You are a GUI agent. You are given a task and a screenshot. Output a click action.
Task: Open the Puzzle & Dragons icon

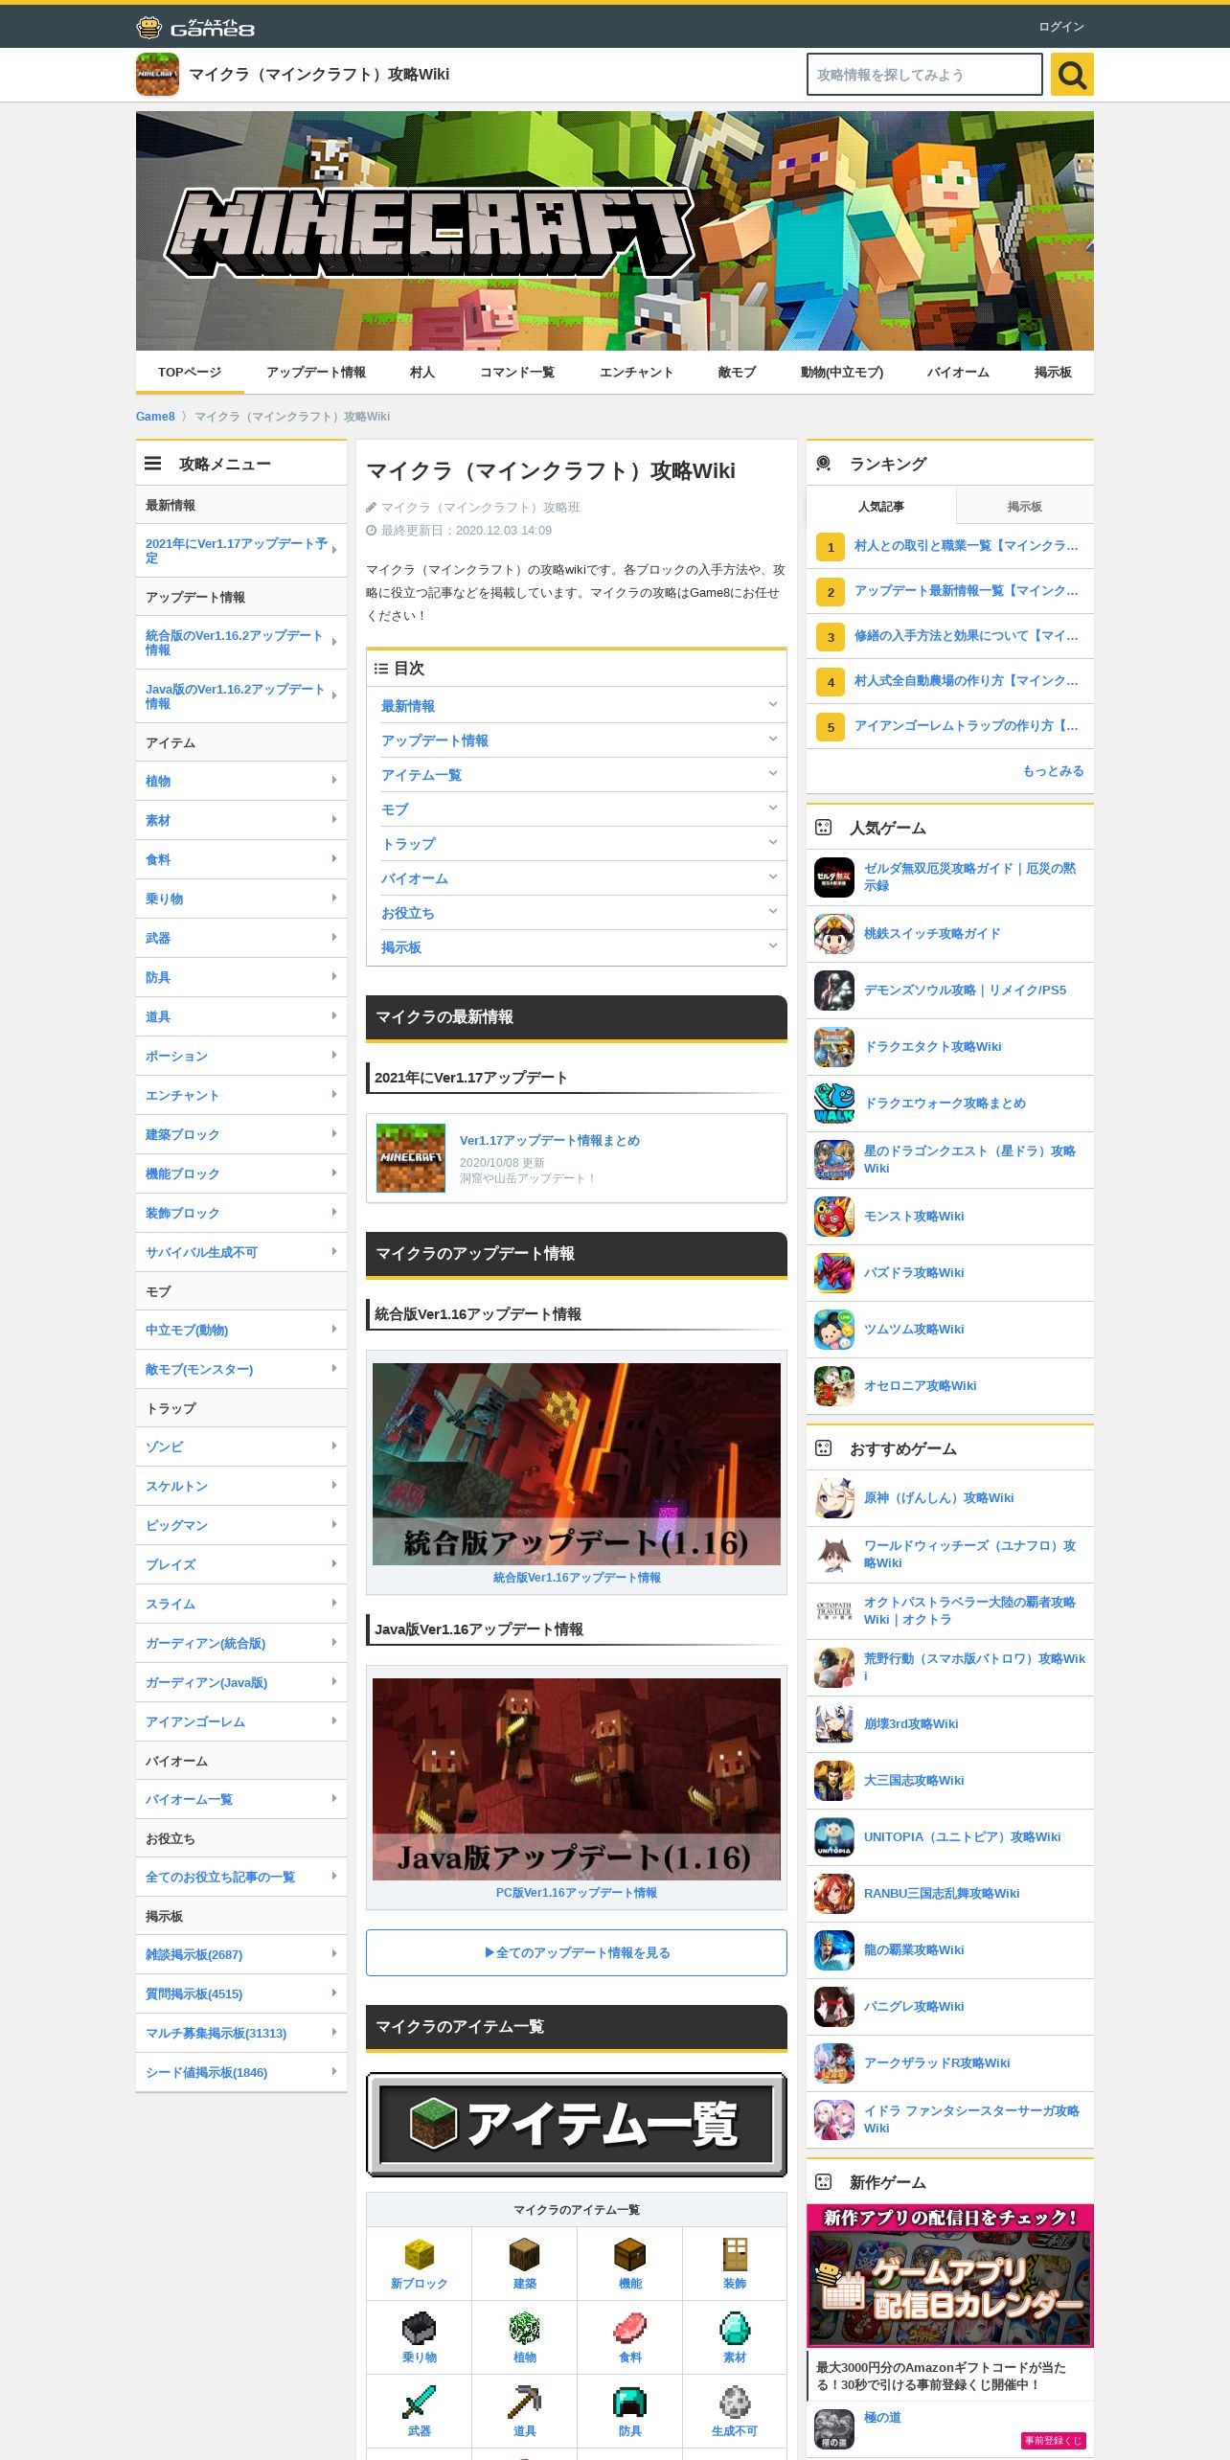pos(834,1273)
